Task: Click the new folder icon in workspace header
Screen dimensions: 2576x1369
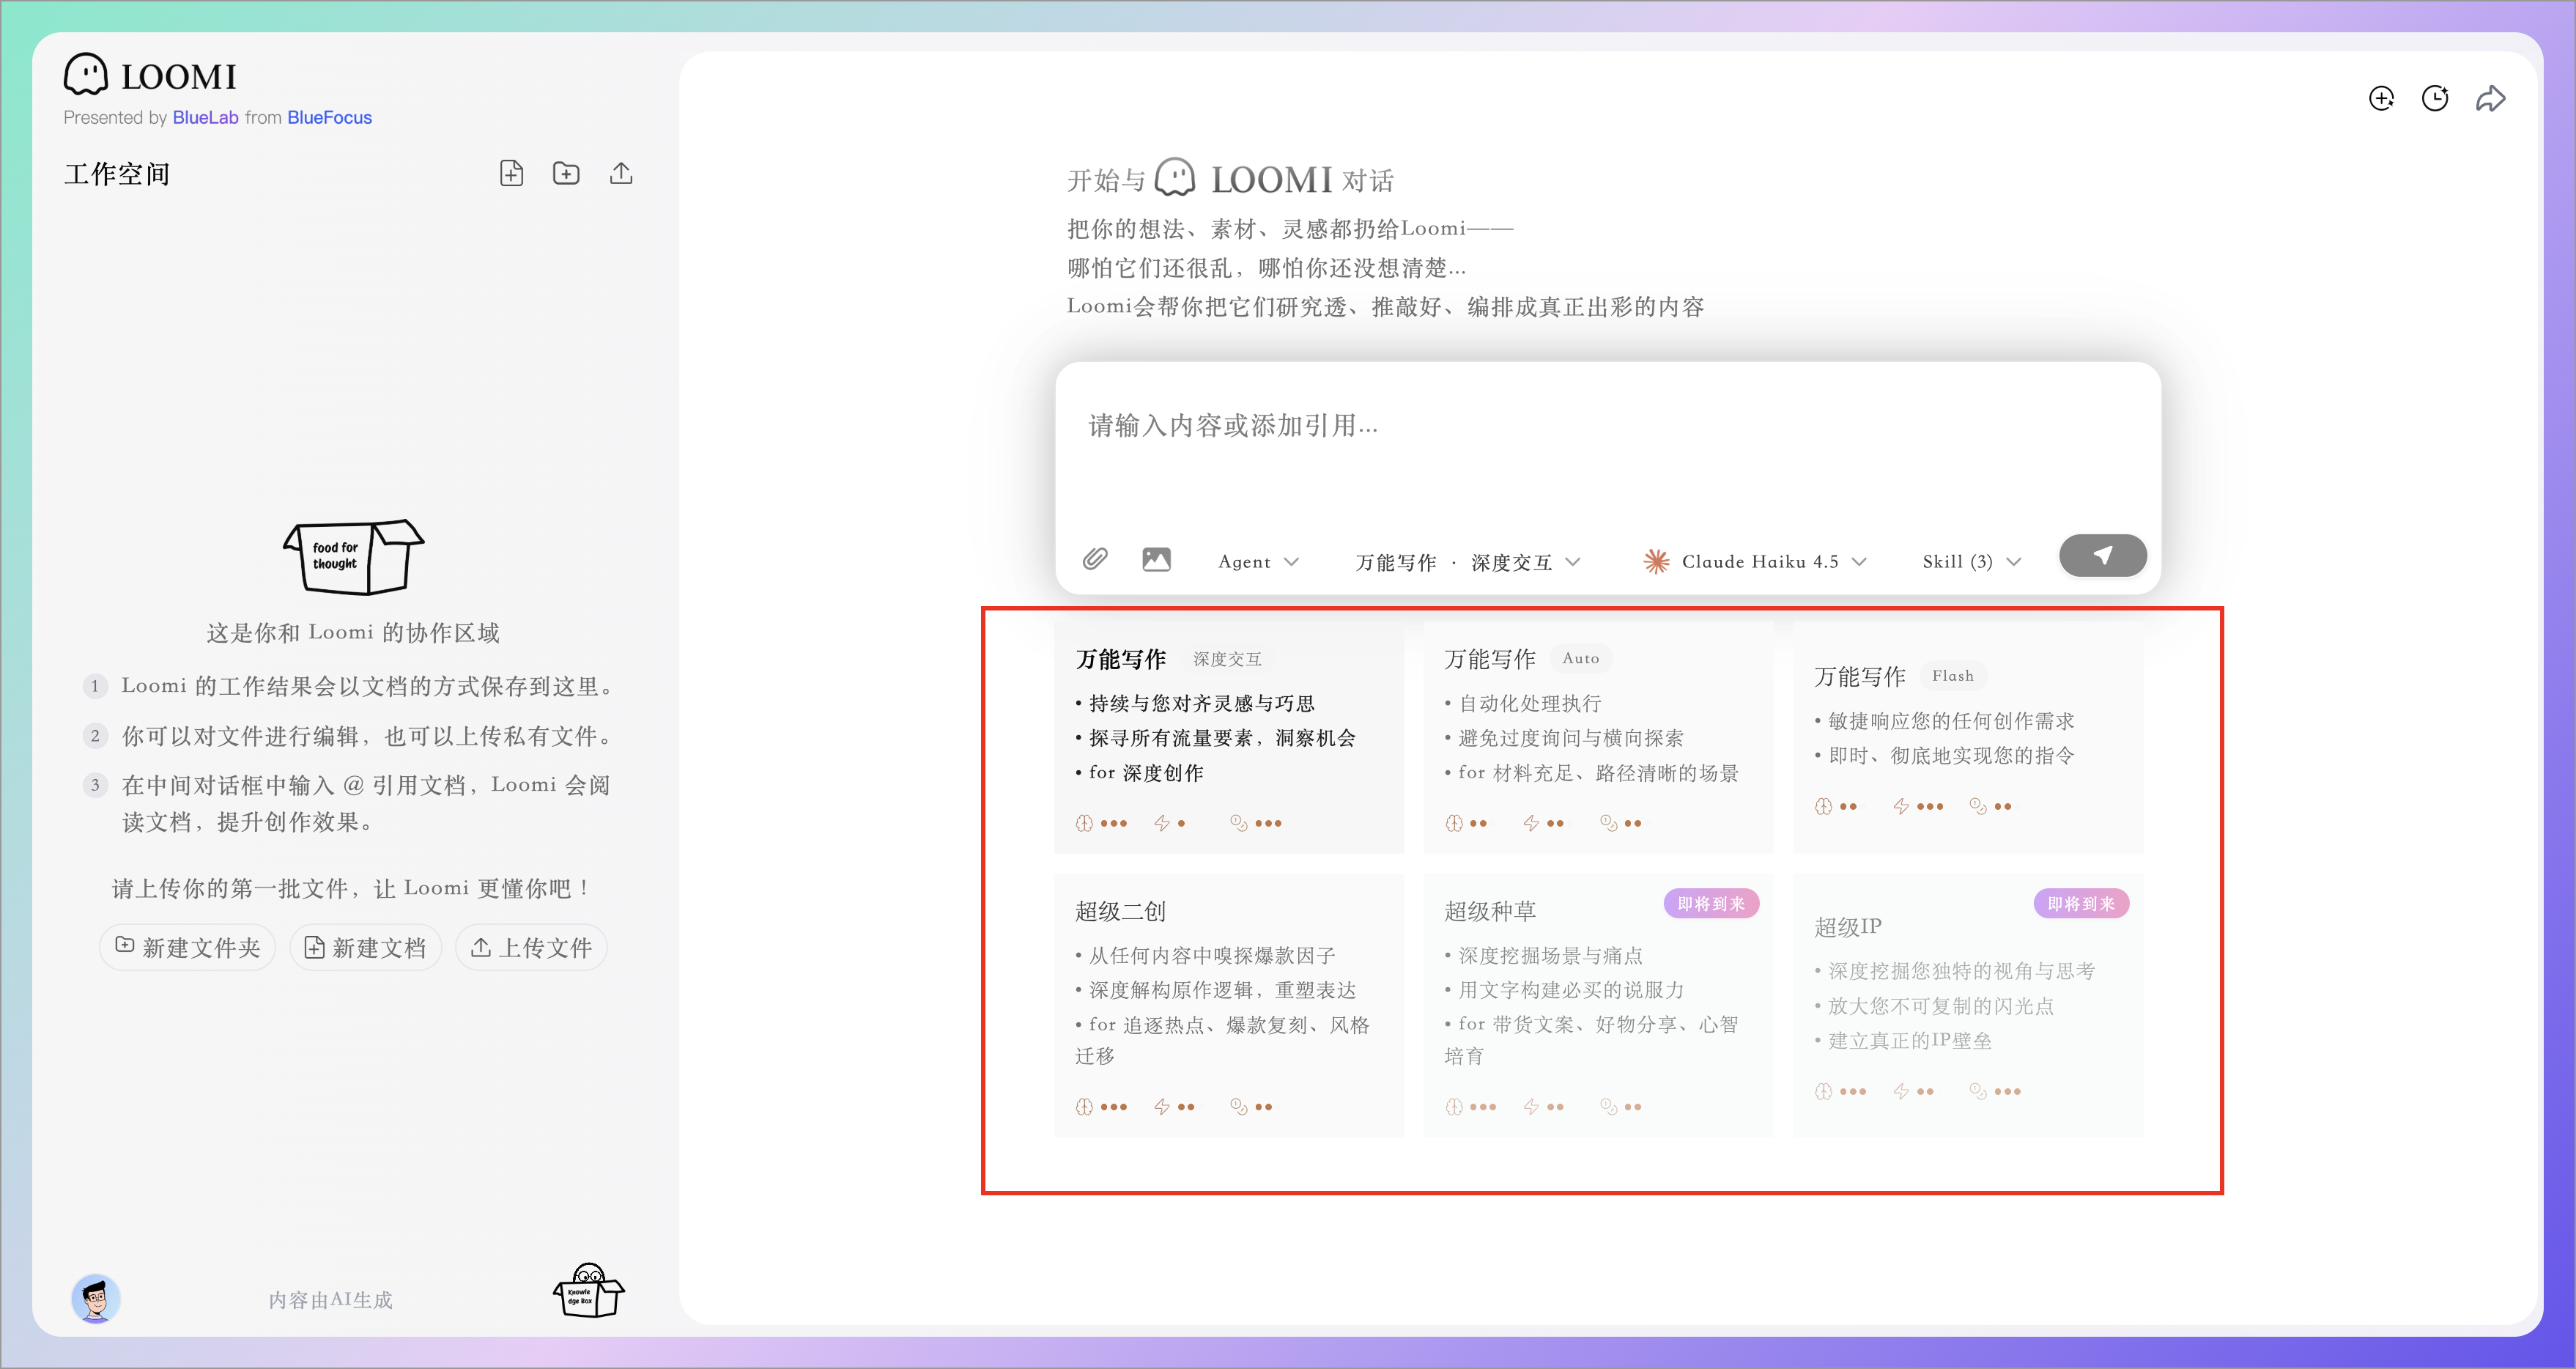Action: pyautogui.click(x=566, y=173)
